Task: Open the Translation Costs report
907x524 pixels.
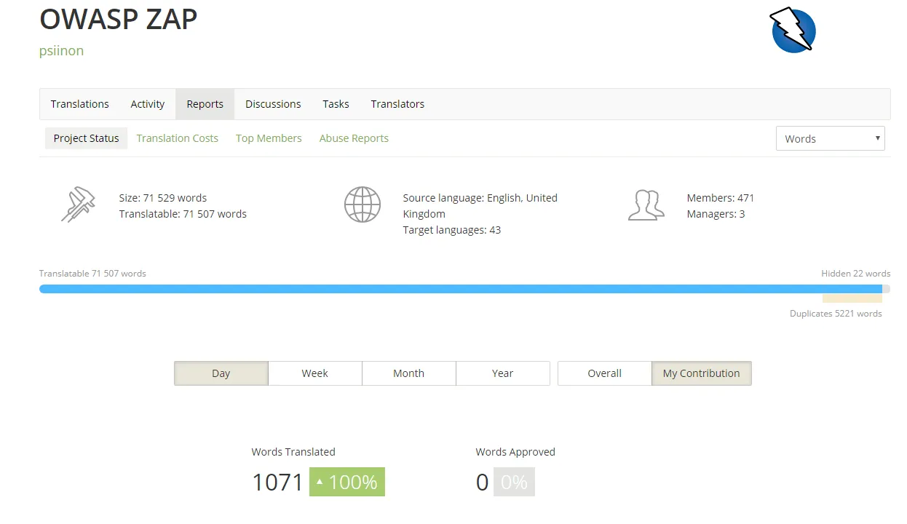Action: pyautogui.click(x=178, y=138)
